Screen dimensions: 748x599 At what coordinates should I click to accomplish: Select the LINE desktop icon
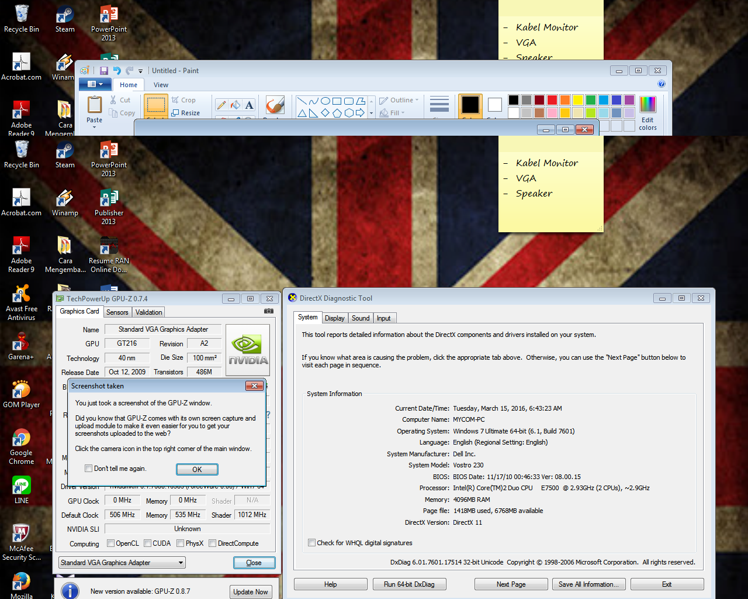[x=22, y=490]
